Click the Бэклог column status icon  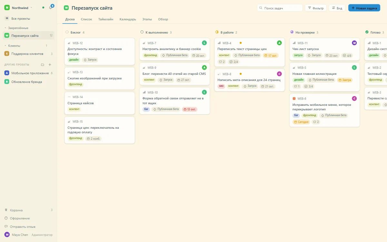click(x=67, y=32)
